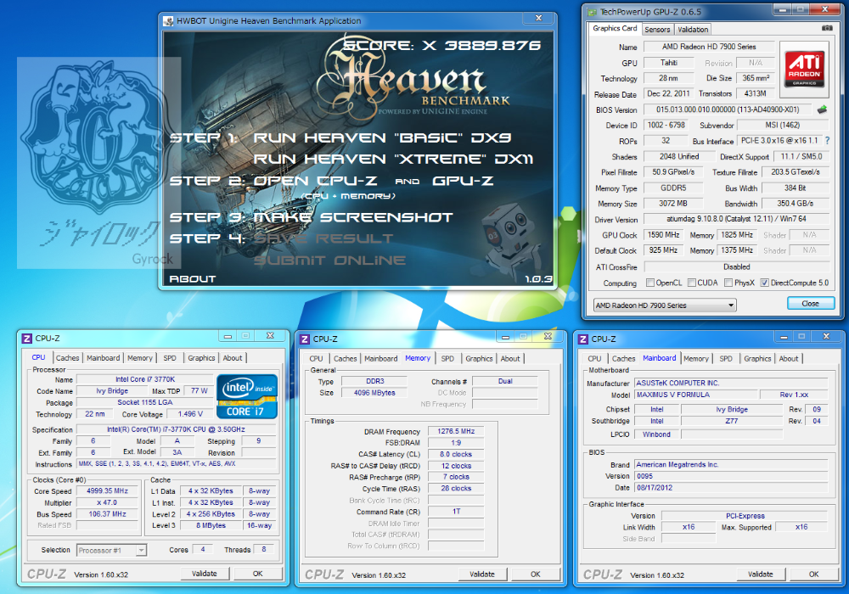Viewport: 849px width, 594px height.
Task: Click the Bus Interface question mark help icon
Action: pos(827,140)
